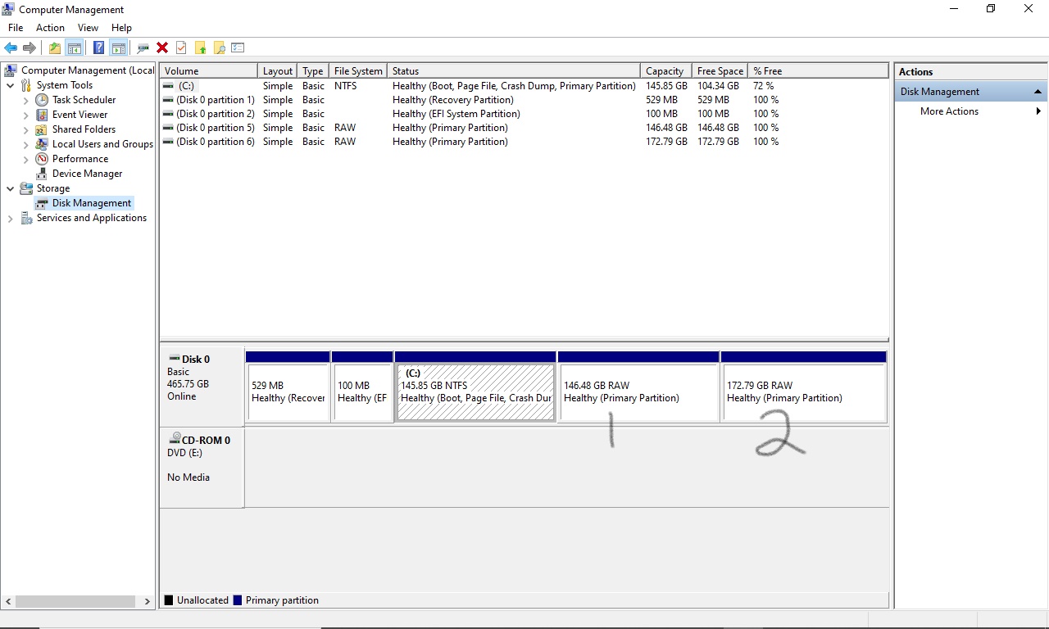This screenshot has width=1049, height=629.
Task: Select Task Scheduler in the console tree
Action: 84,100
